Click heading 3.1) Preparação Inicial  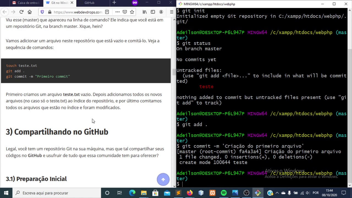(x=36, y=179)
